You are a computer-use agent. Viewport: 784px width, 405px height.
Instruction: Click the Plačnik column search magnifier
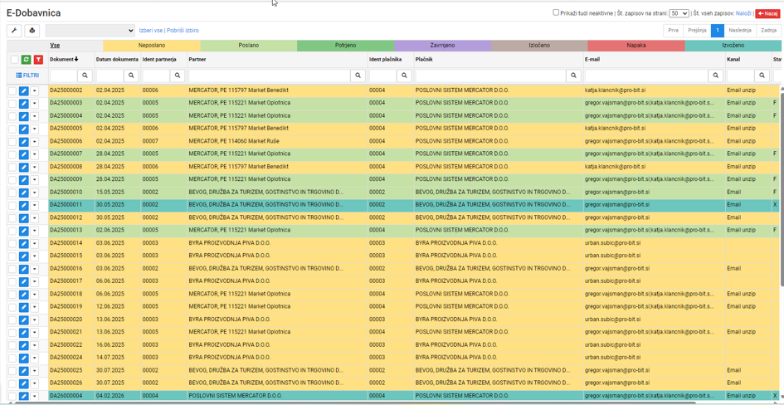tap(573, 76)
